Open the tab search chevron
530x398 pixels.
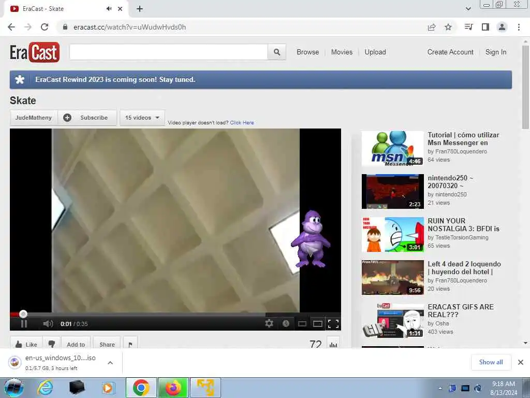468,9
